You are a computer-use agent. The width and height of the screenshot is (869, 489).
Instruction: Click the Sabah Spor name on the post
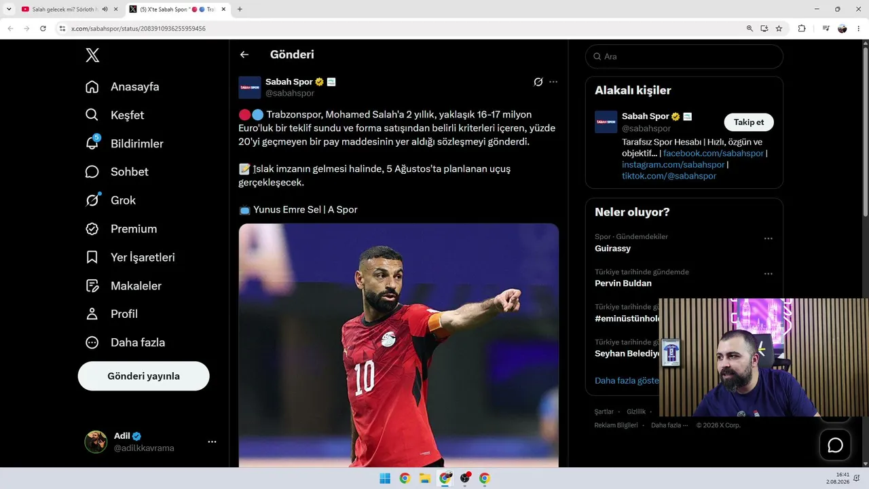point(289,81)
